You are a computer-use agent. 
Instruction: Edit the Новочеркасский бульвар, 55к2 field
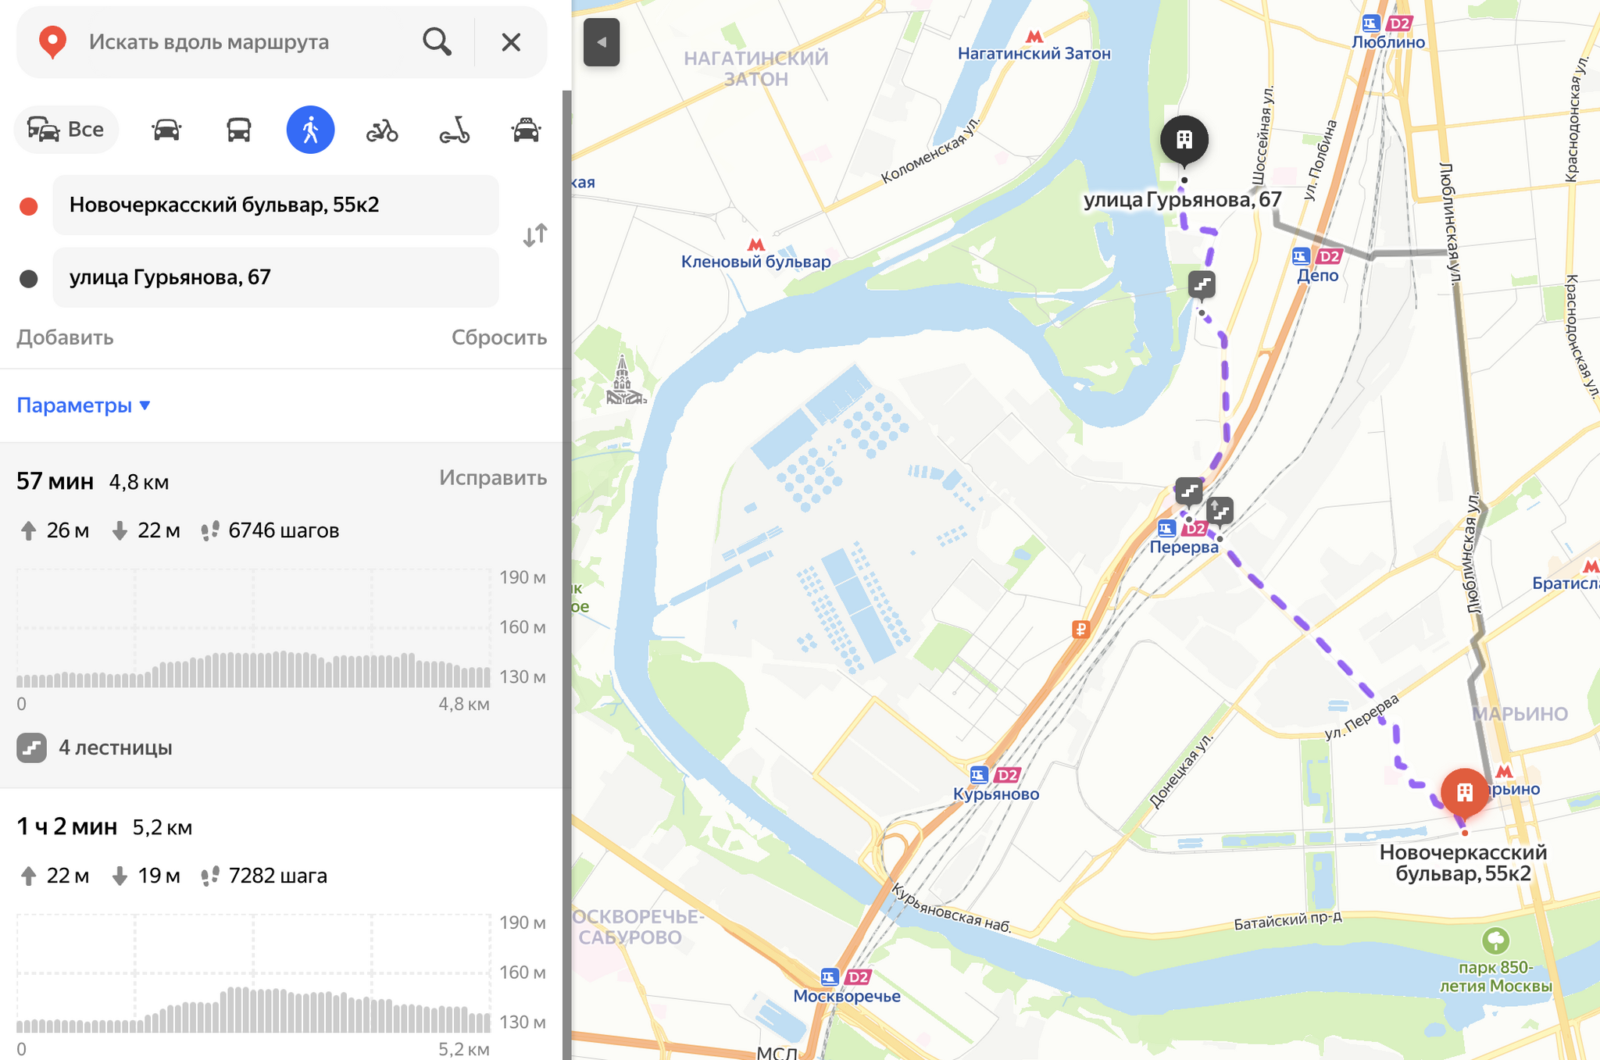(275, 205)
